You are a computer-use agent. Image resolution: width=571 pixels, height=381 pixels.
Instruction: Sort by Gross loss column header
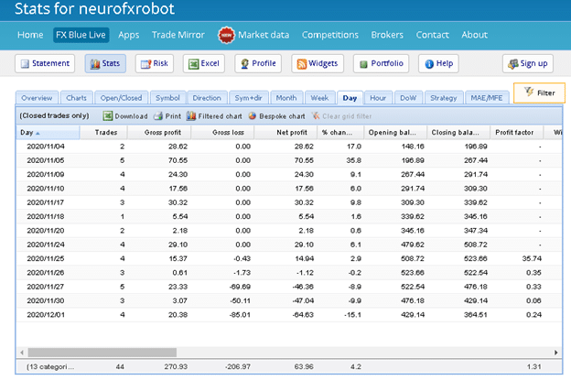pyautogui.click(x=223, y=133)
